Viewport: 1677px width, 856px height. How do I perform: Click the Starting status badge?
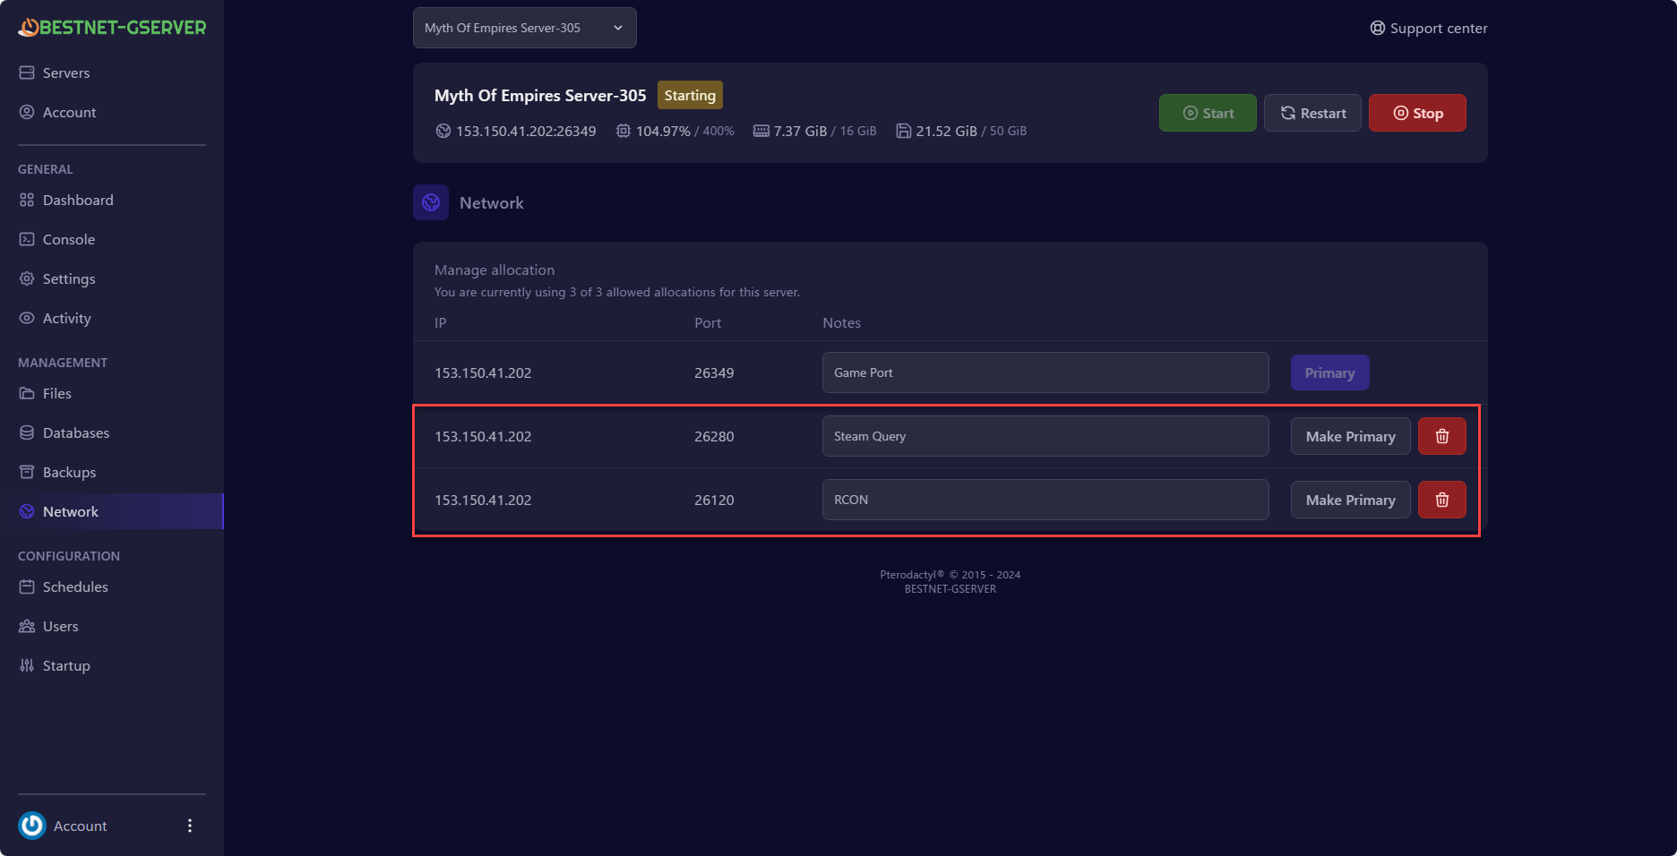[x=690, y=95]
